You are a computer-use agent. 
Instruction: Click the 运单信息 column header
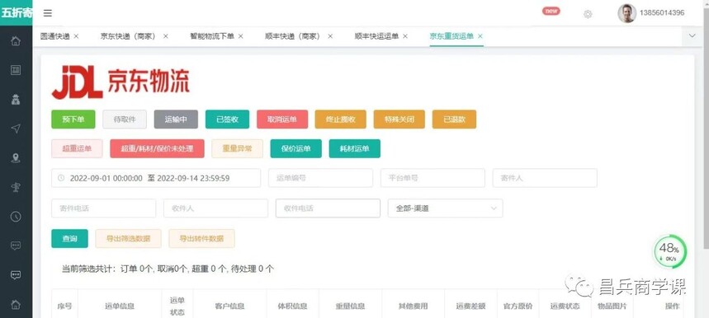point(120,306)
